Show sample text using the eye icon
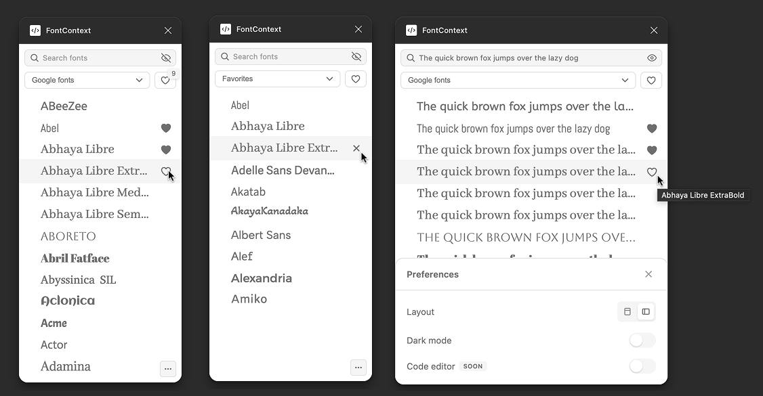763x396 pixels. coord(651,58)
